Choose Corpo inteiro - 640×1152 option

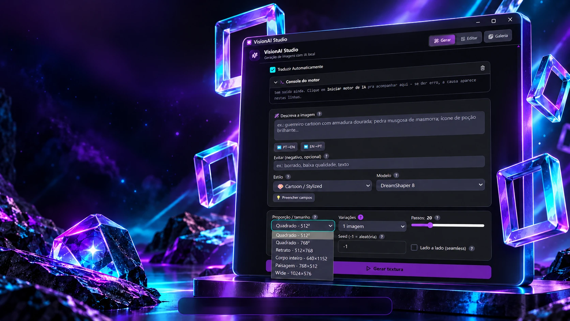point(302,258)
